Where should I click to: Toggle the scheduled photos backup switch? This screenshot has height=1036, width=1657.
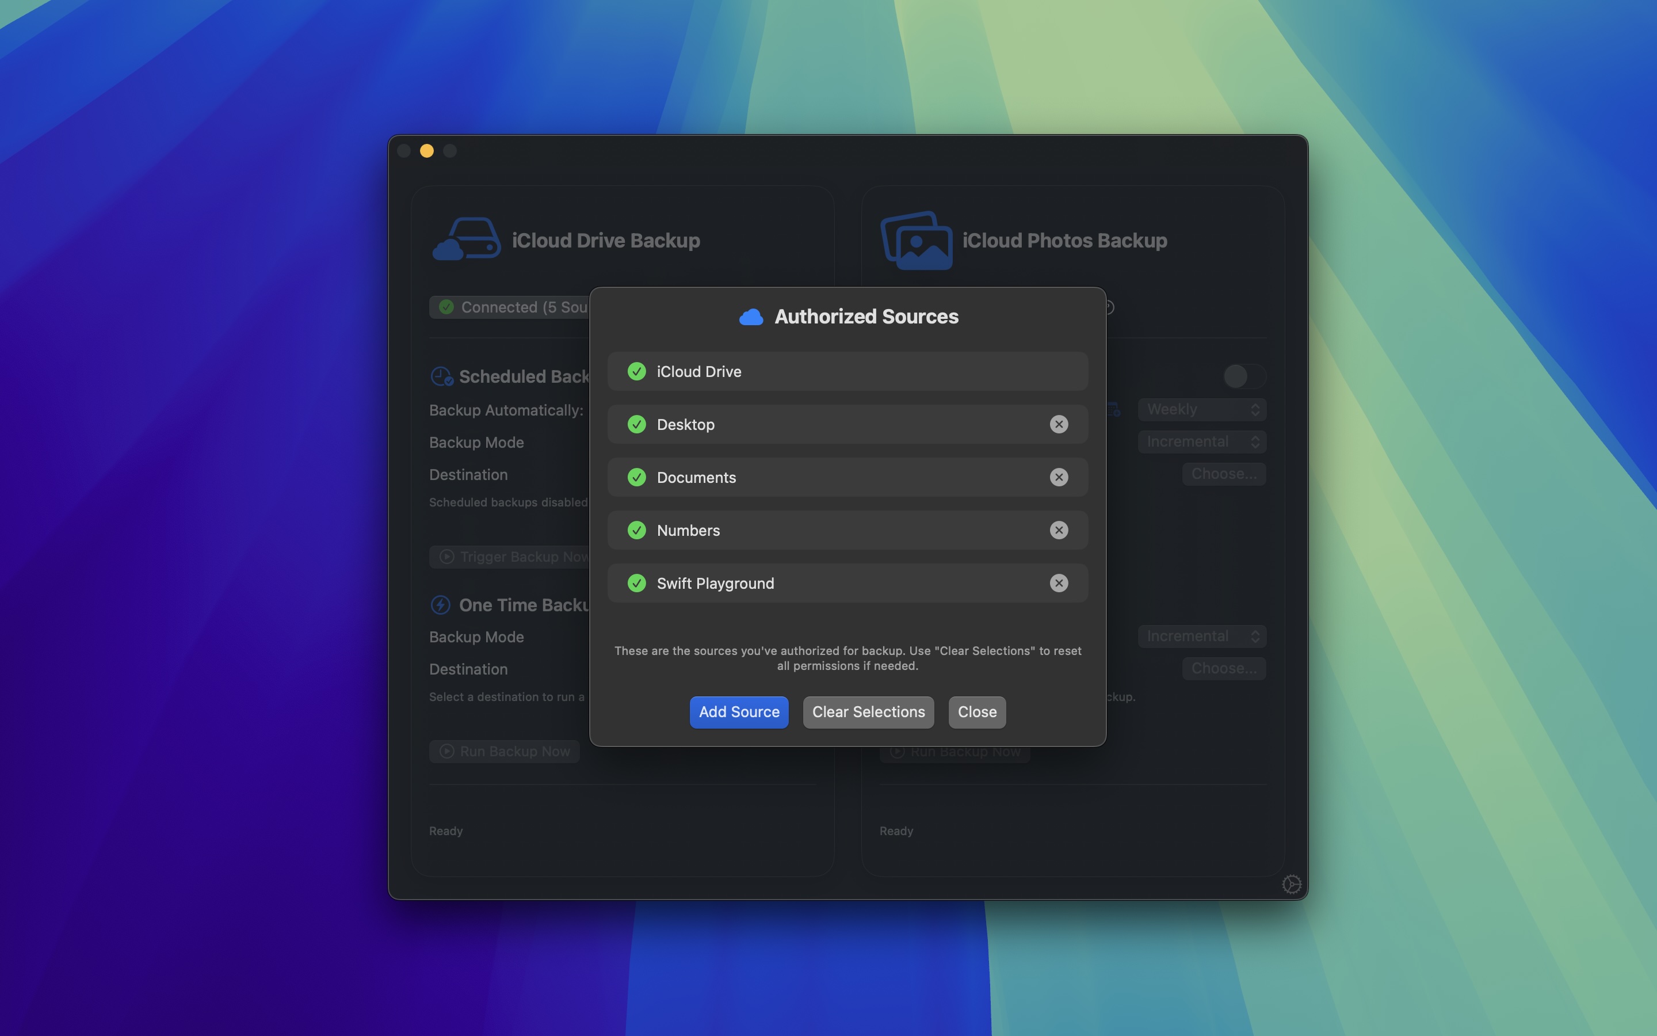pyautogui.click(x=1244, y=375)
